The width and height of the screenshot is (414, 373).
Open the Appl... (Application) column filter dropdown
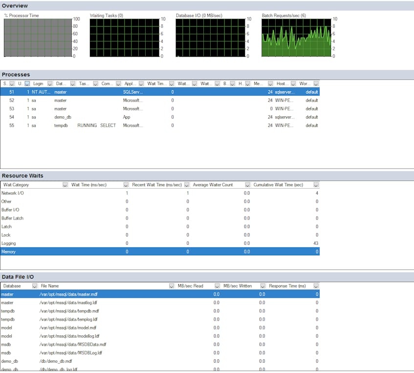click(x=141, y=84)
